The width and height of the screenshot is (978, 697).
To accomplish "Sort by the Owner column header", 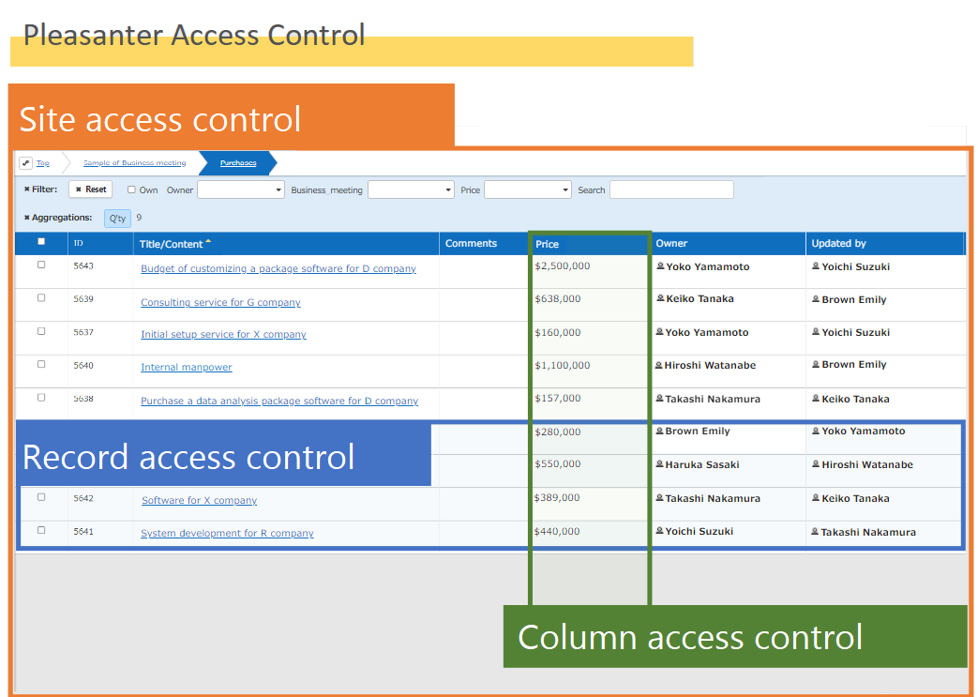I will (671, 243).
